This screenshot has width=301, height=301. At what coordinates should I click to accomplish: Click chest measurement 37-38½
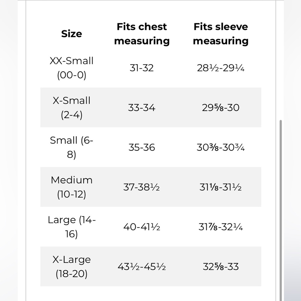point(142,187)
